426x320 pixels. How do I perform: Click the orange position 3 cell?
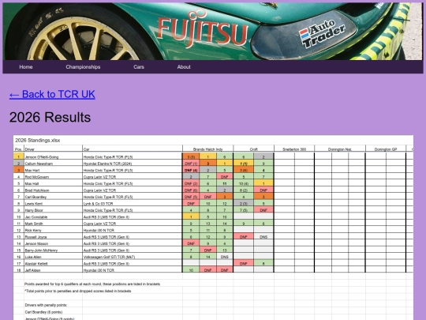pos(19,170)
